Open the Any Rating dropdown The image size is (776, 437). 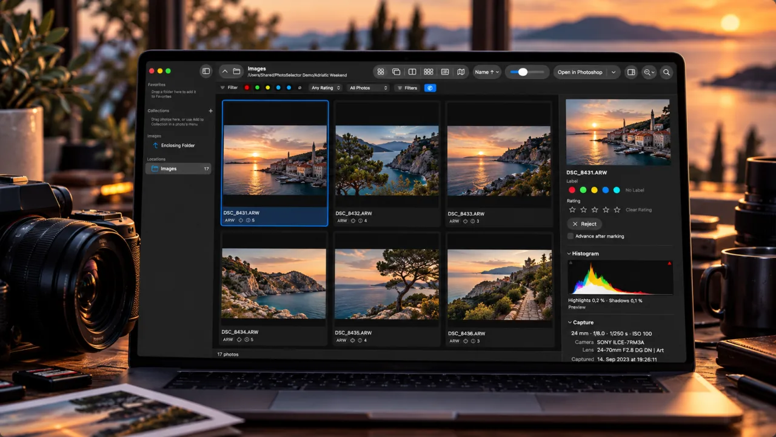pyautogui.click(x=326, y=88)
